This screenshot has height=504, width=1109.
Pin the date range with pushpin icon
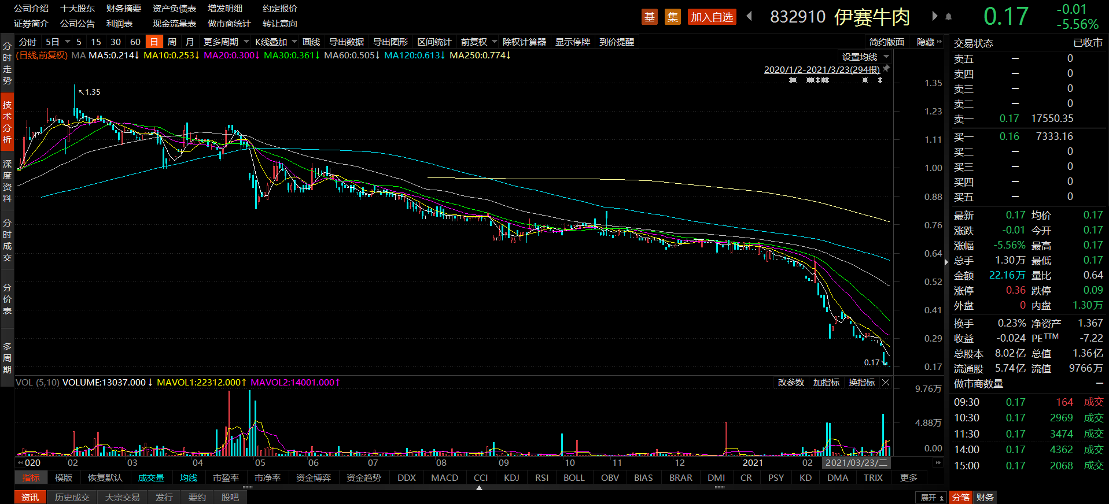[x=886, y=69]
